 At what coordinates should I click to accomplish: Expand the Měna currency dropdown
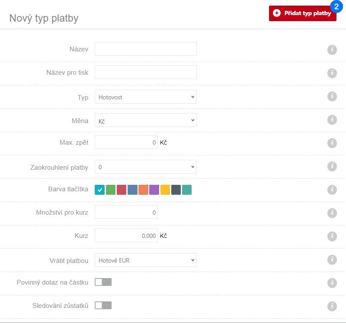(x=145, y=120)
